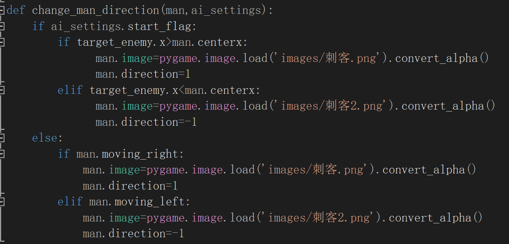Fold the elif target_enemy.x<man.centerx block

(x=2, y=90)
